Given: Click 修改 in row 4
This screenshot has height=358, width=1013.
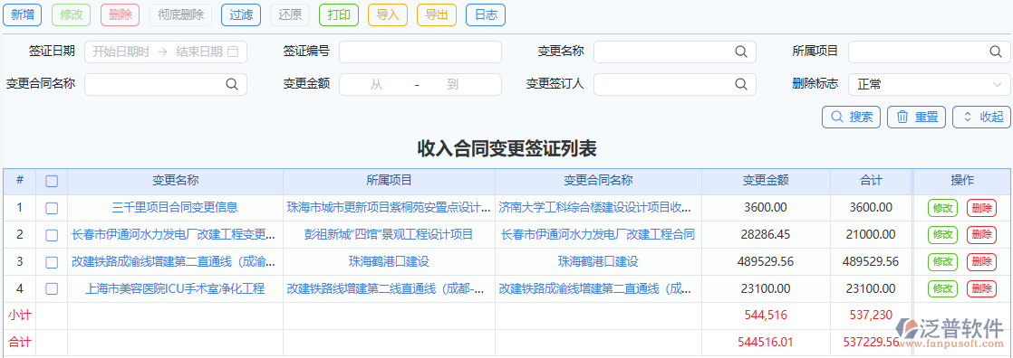Looking at the screenshot, I should 942,289.
